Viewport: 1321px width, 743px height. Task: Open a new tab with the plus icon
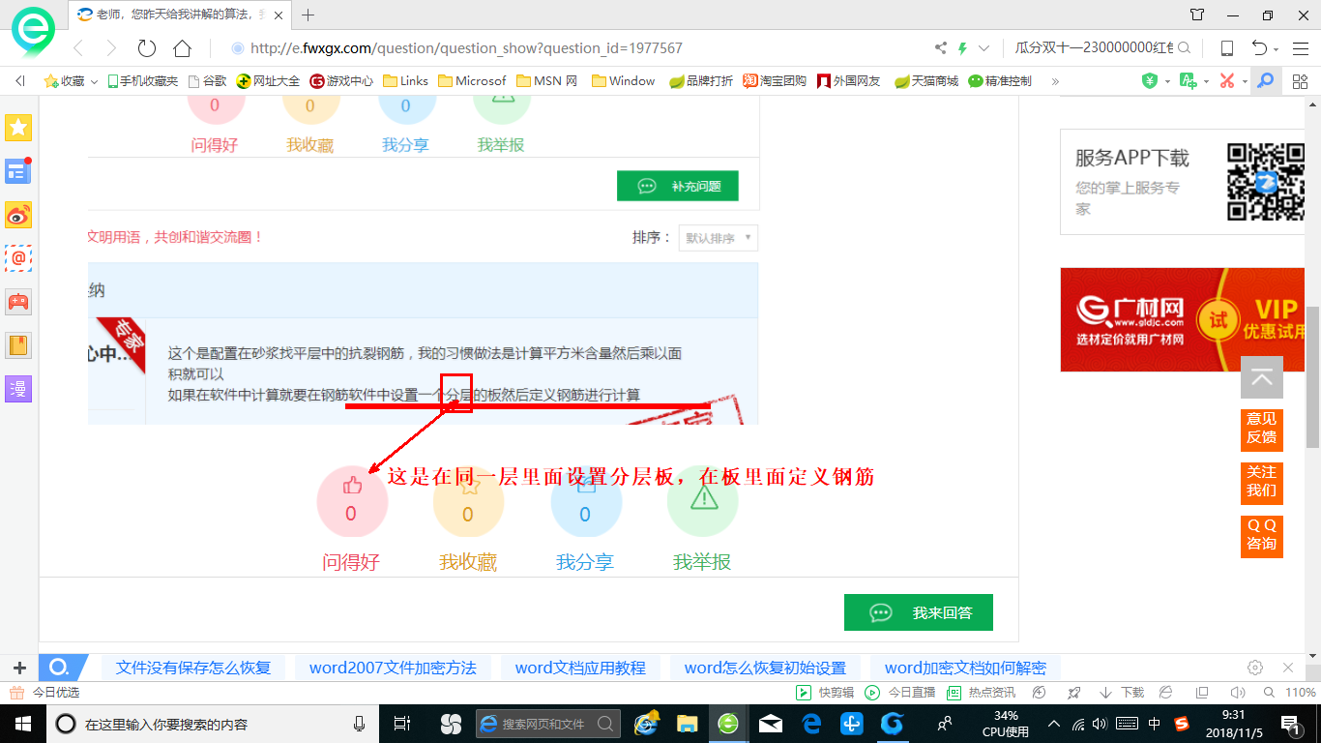point(308,15)
